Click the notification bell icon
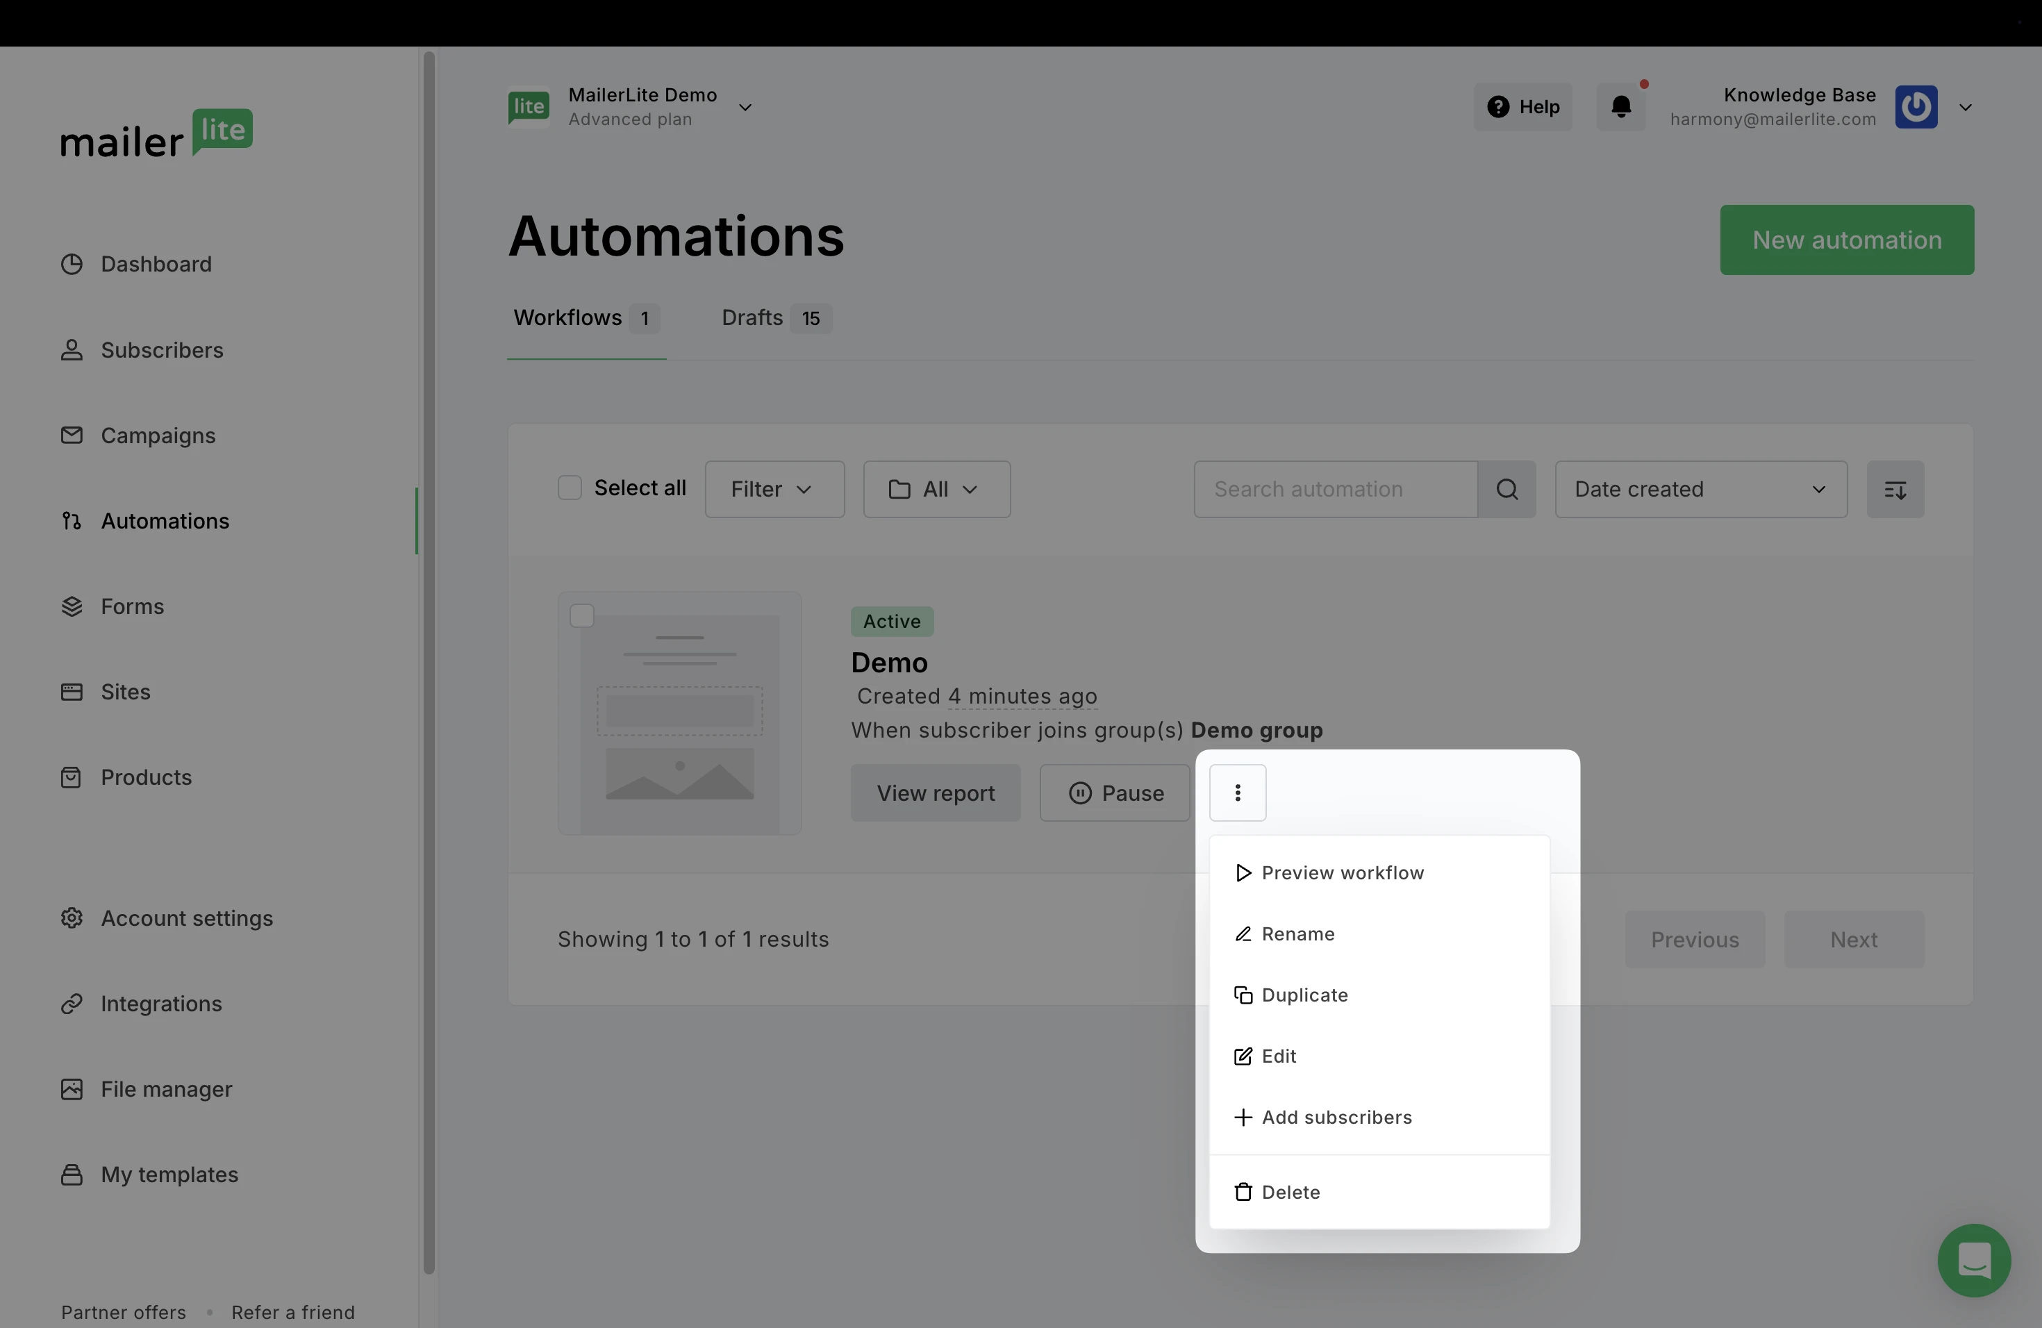Screen dimensions: 2042x1328 click(1620, 106)
